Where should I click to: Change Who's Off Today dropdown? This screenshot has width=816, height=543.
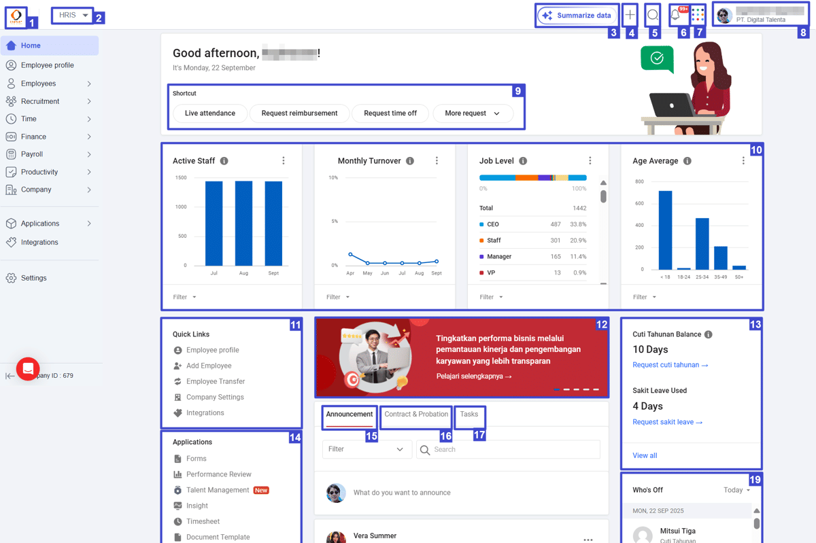click(737, 490)
